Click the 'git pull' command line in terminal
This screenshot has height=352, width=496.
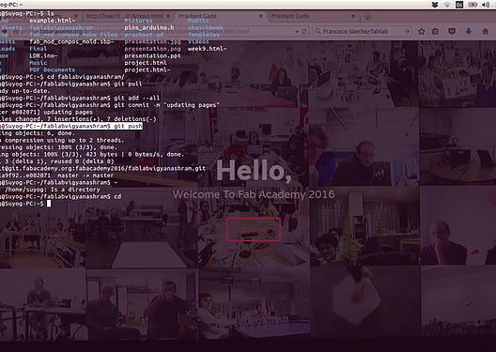(x=70, y=84)
